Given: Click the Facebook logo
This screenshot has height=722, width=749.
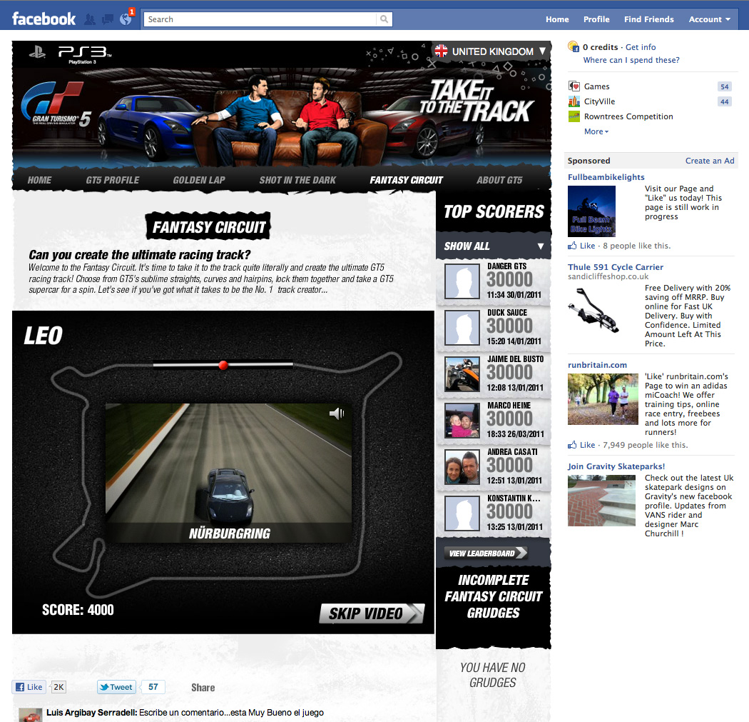Looking at the screenshot, I should [x=44, y=19].
